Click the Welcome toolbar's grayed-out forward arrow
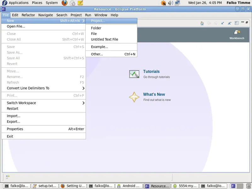The image size is (252, 189). click(x=216, y=23)
